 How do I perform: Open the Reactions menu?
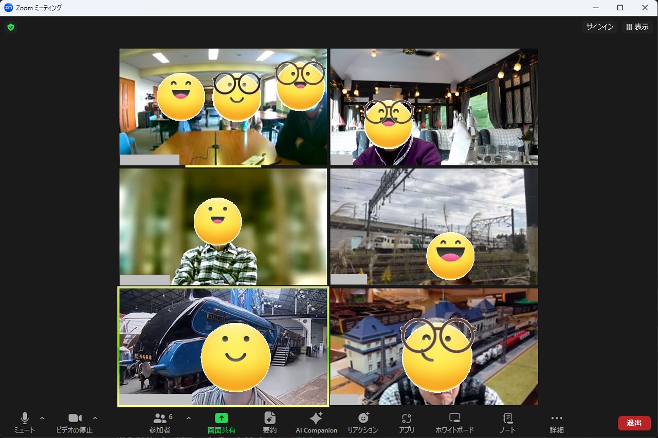click(362, 423)
